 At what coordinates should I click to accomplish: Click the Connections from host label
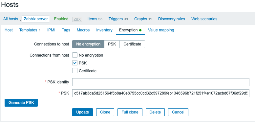click(x=49, y=55)
